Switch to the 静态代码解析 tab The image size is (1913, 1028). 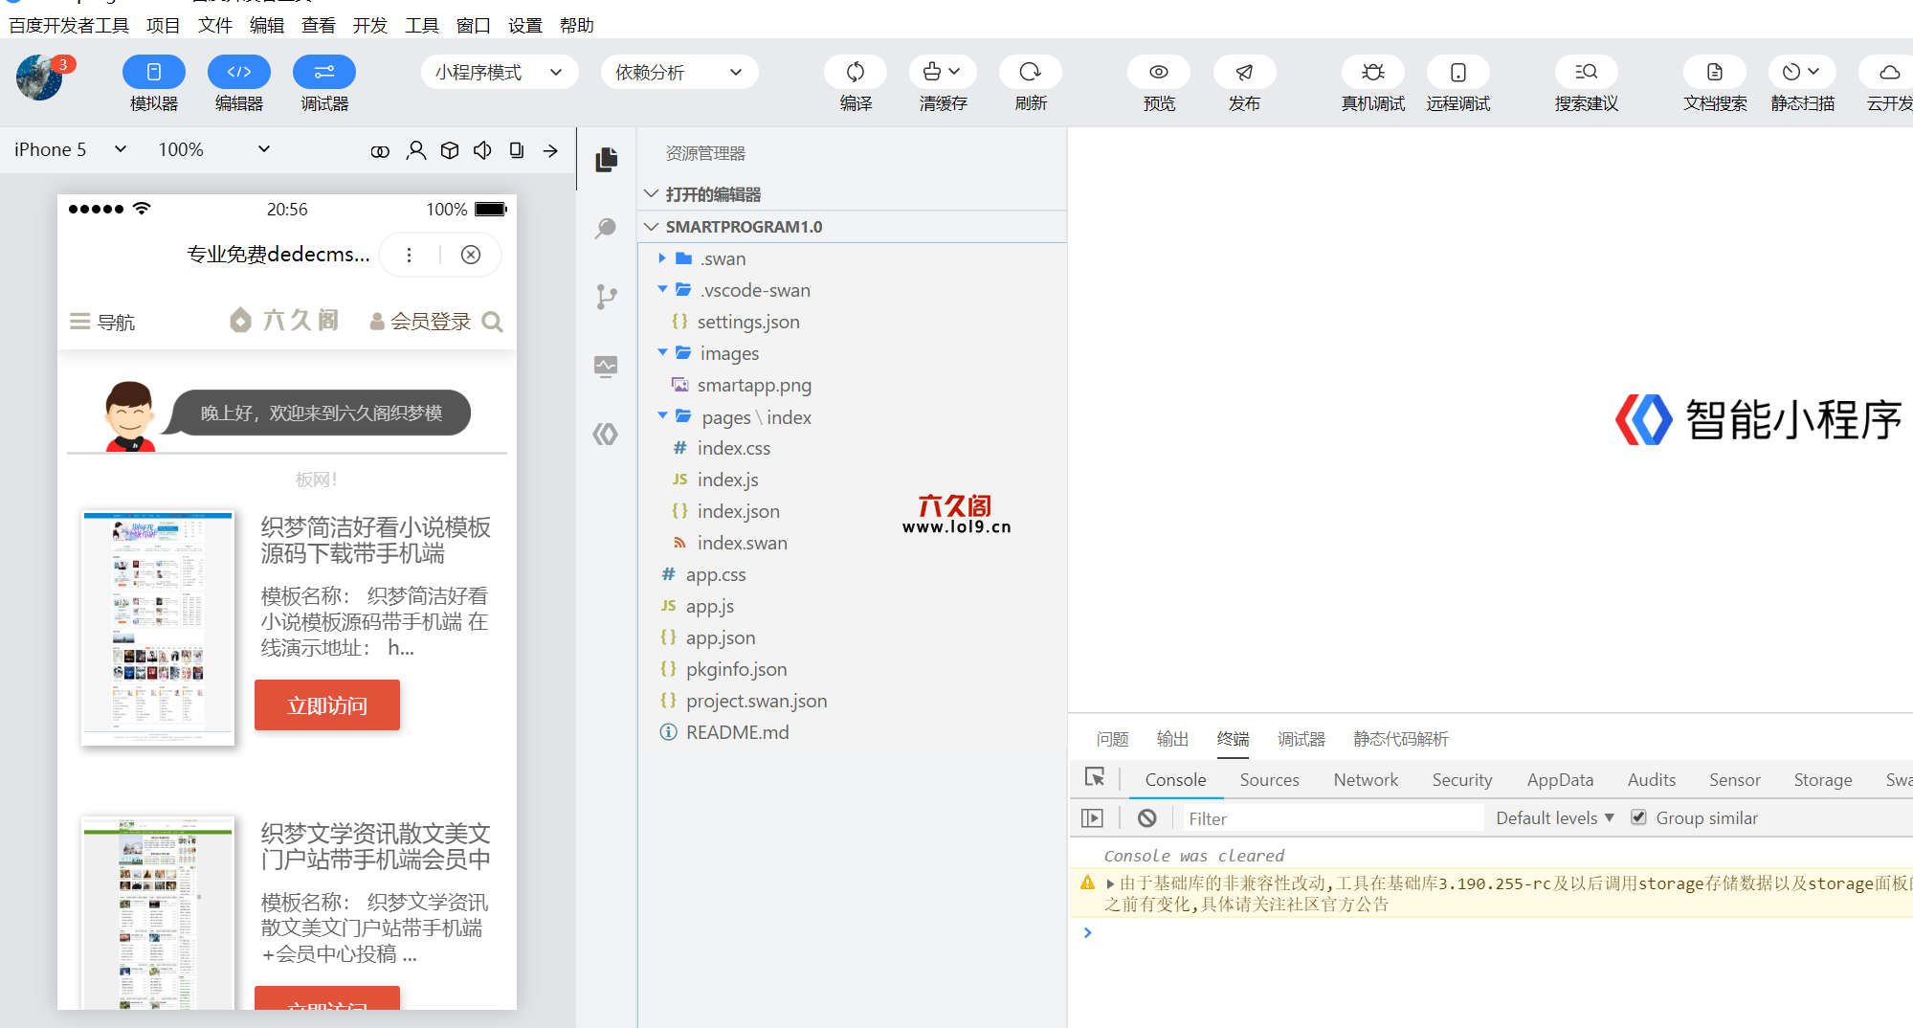[1400, 739]
